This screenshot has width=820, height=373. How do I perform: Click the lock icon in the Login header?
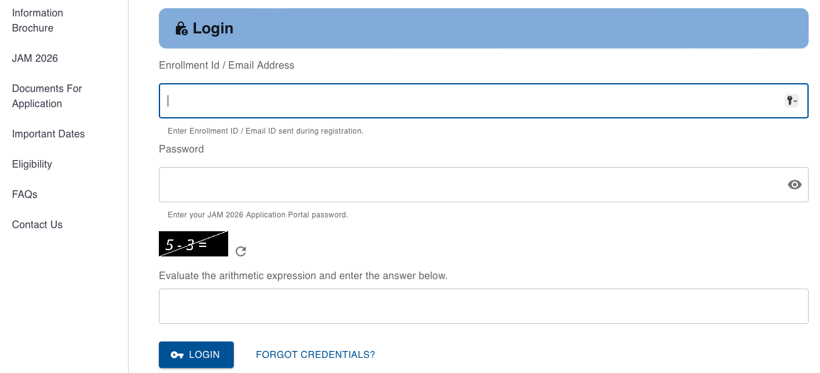[182, 28]
